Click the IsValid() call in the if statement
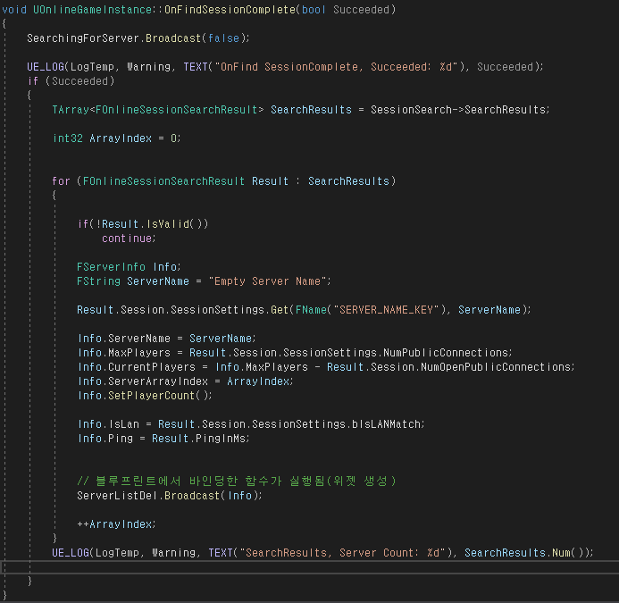The width and height of the screenshot is (619, 603). coord(175,224)
